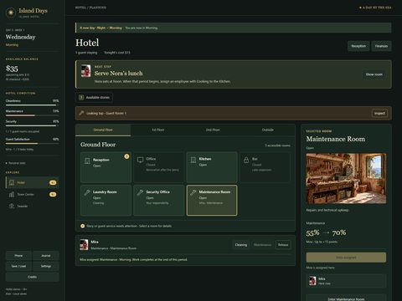Click Mira's portrait in the staff row
This screenshot has width=402, height=301.
coord(84,245)
